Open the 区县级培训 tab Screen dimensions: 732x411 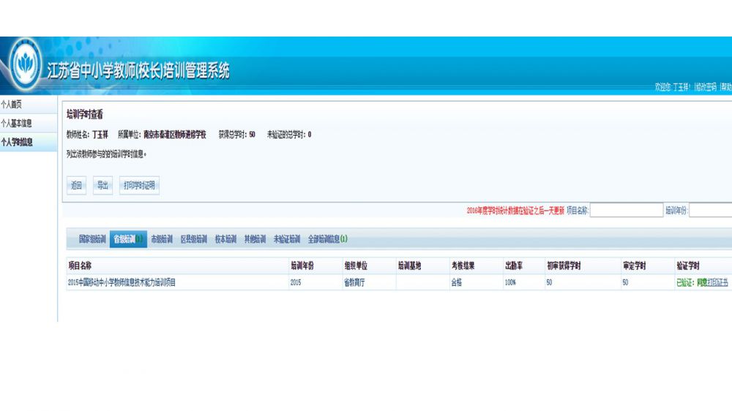pyautogui.click(x=194, y=239)
